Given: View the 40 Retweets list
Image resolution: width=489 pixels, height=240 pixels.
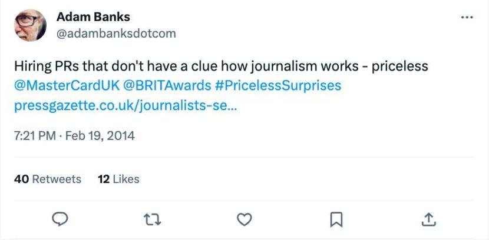Looking at the screenshot, I should (x=48, y=179).
